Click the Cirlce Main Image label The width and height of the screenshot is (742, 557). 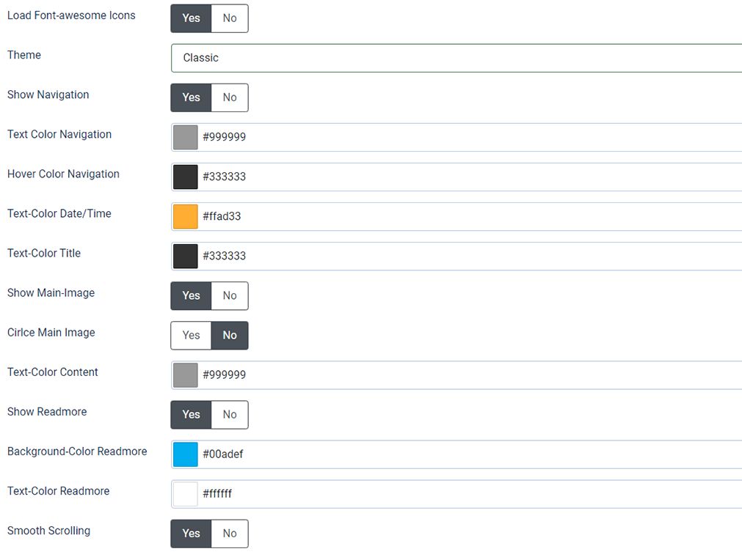coord(51,333)
